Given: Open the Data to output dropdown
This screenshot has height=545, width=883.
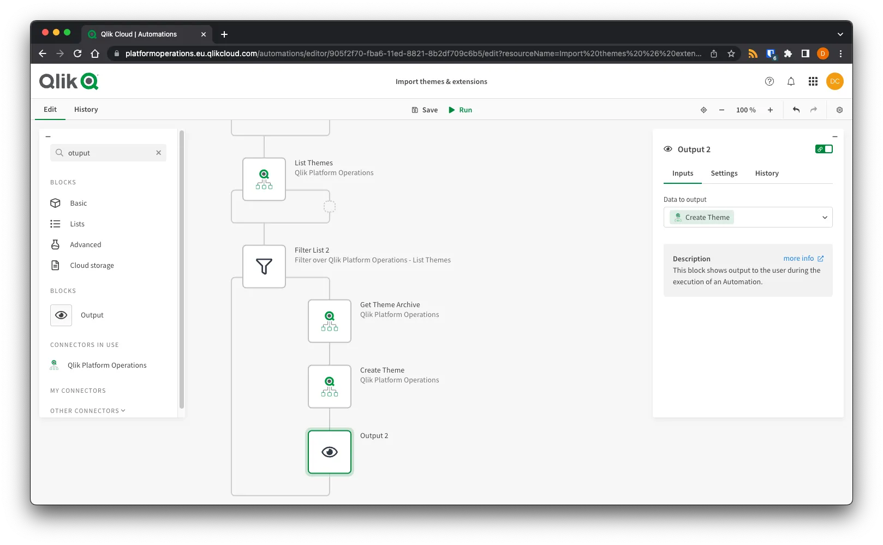Looking at the screenshot, I should (x=748, y=217).
